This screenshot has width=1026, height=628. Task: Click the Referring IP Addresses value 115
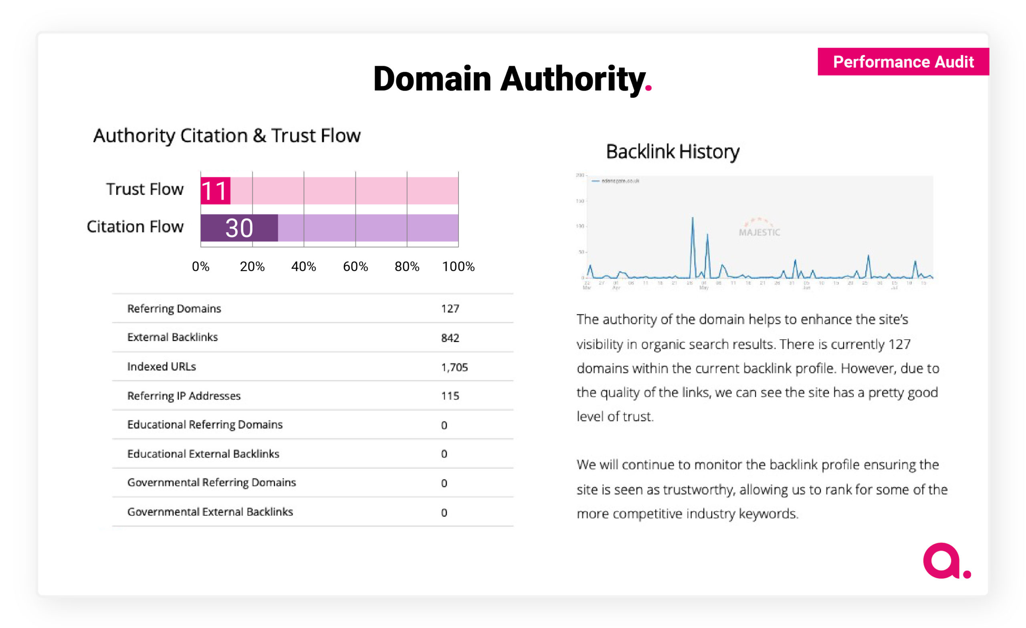click(450, 396)
